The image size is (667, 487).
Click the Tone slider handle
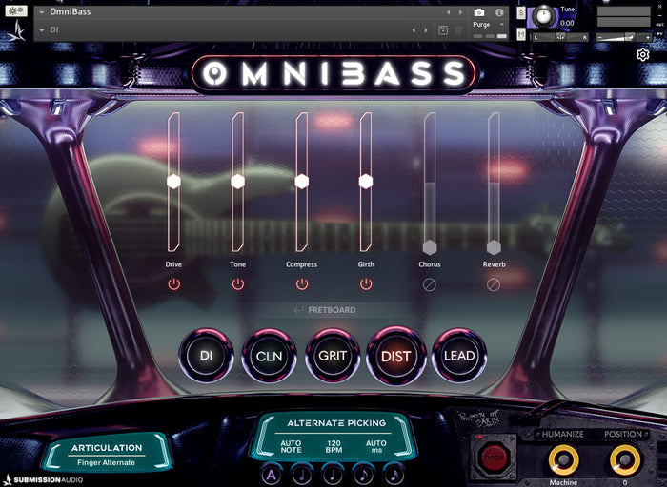pos(238,182)
